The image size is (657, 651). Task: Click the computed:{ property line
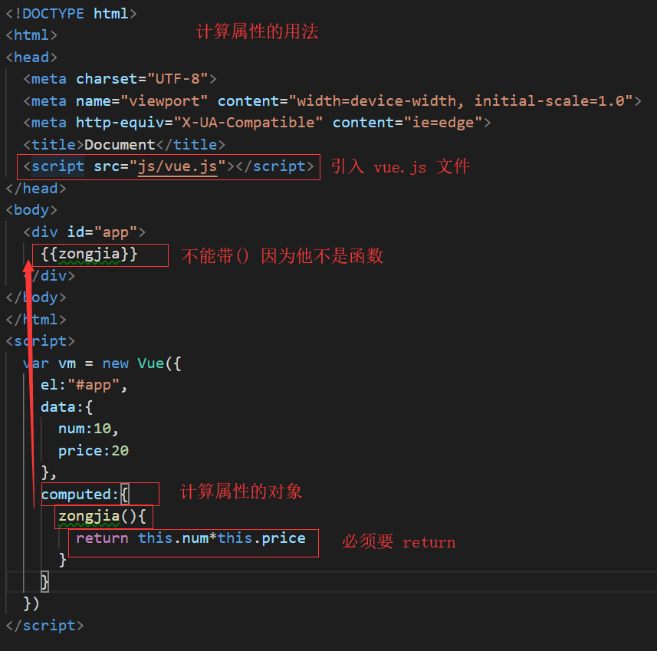coord(85,495)
